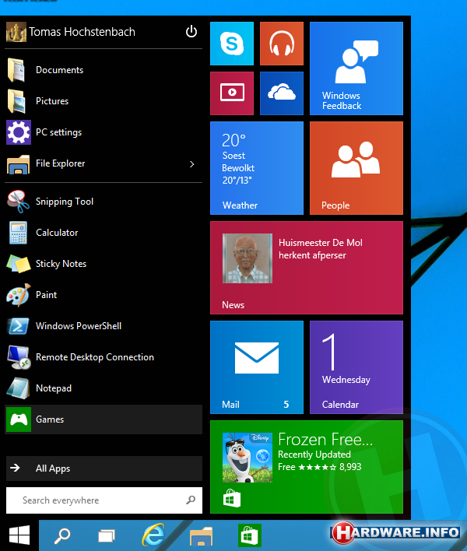This screenshot has width=467, height=551.
Task: Open the People tile
Action: tap(356, 168)
